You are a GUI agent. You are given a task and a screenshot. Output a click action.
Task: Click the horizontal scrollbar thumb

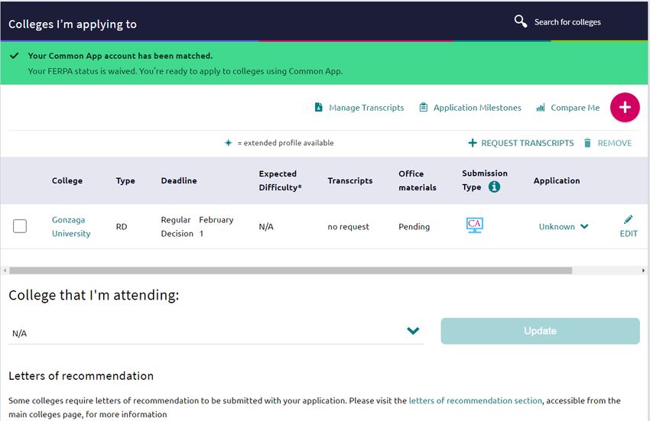click(291, 270)
